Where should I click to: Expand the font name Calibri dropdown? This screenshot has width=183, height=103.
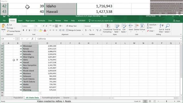34,26
